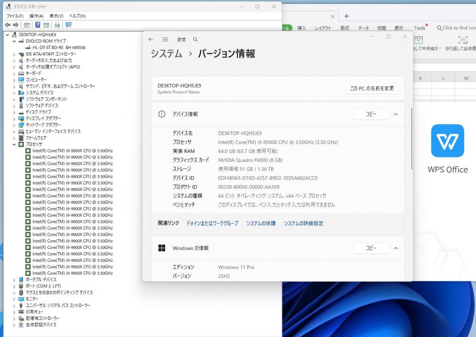Click the Settings window vertical scrollbar
The height and width of the screenshot is (337, 476).
[x=412, y=139]
